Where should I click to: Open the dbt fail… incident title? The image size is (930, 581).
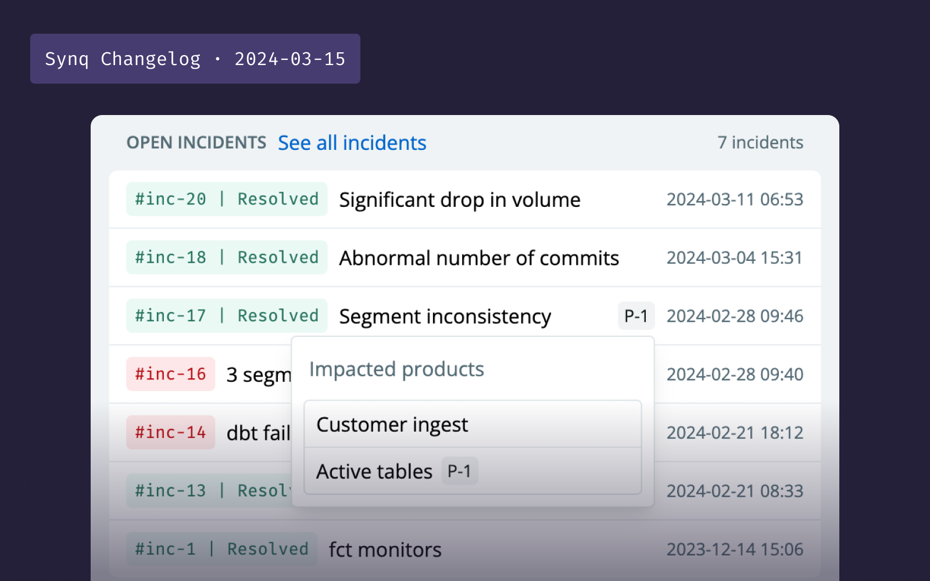259,433
